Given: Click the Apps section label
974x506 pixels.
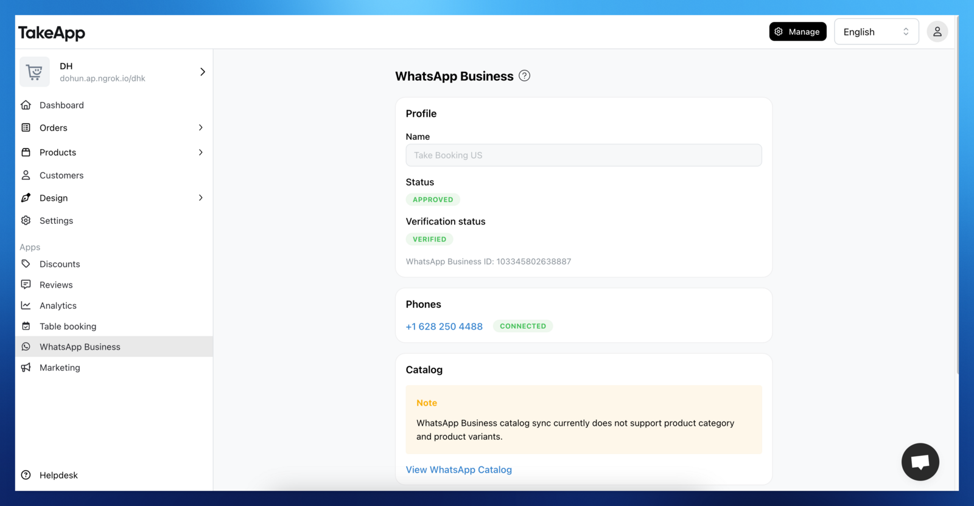Looking at the screenshot, I should click(x=30, y=247).
